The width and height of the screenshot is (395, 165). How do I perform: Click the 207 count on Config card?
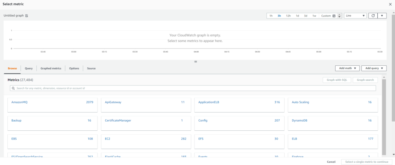[x=277, y=120]
